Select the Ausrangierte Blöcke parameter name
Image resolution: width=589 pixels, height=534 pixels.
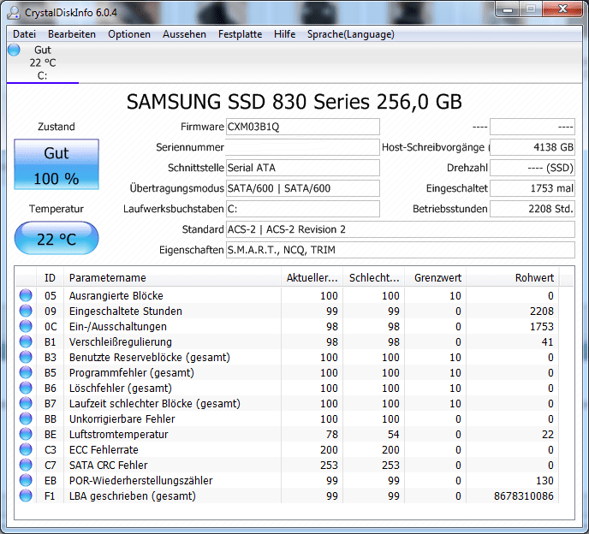tap(116, 296)
